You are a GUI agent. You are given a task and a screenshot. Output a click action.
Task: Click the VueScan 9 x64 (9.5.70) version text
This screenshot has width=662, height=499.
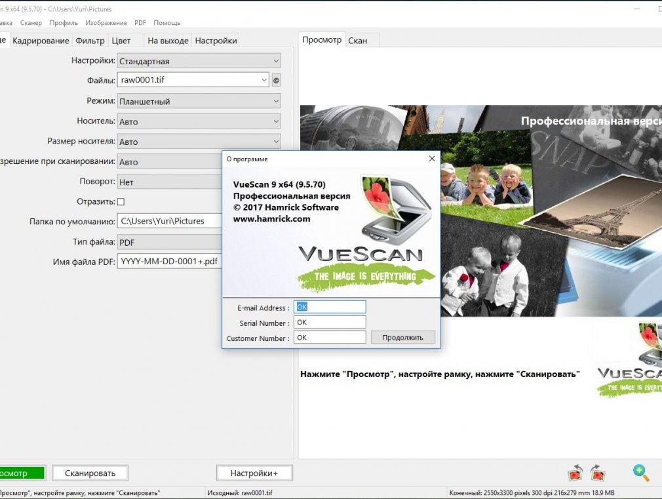[279, 184]
